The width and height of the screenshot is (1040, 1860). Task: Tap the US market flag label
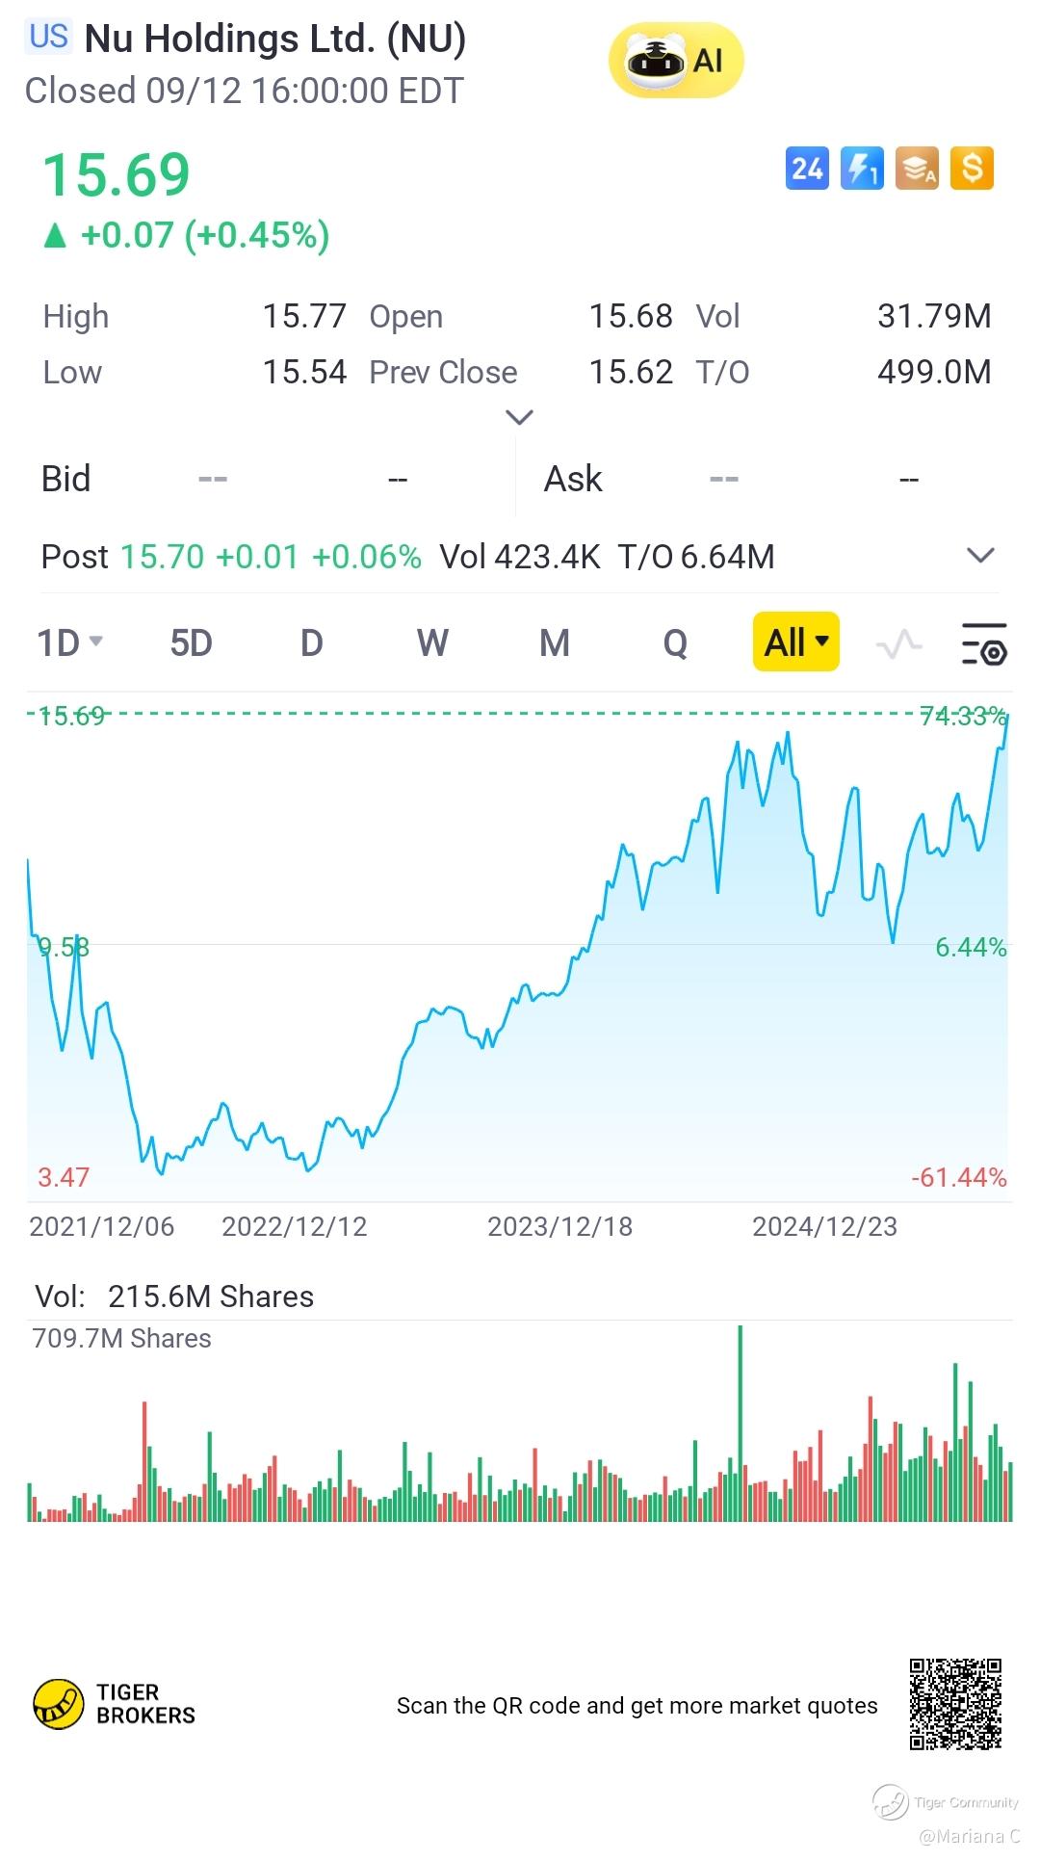[x=48, y=37]
